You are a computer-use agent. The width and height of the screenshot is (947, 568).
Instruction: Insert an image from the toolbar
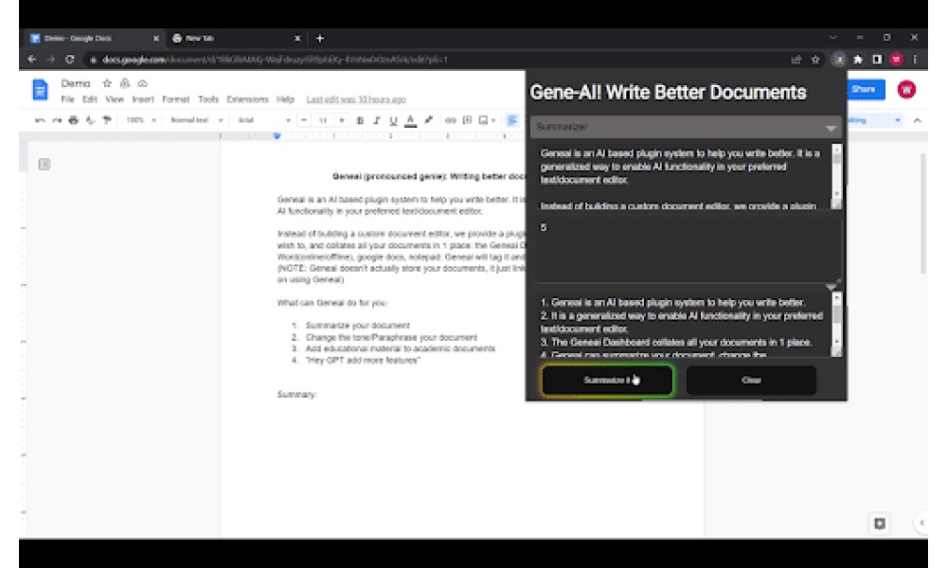point(483,120)
